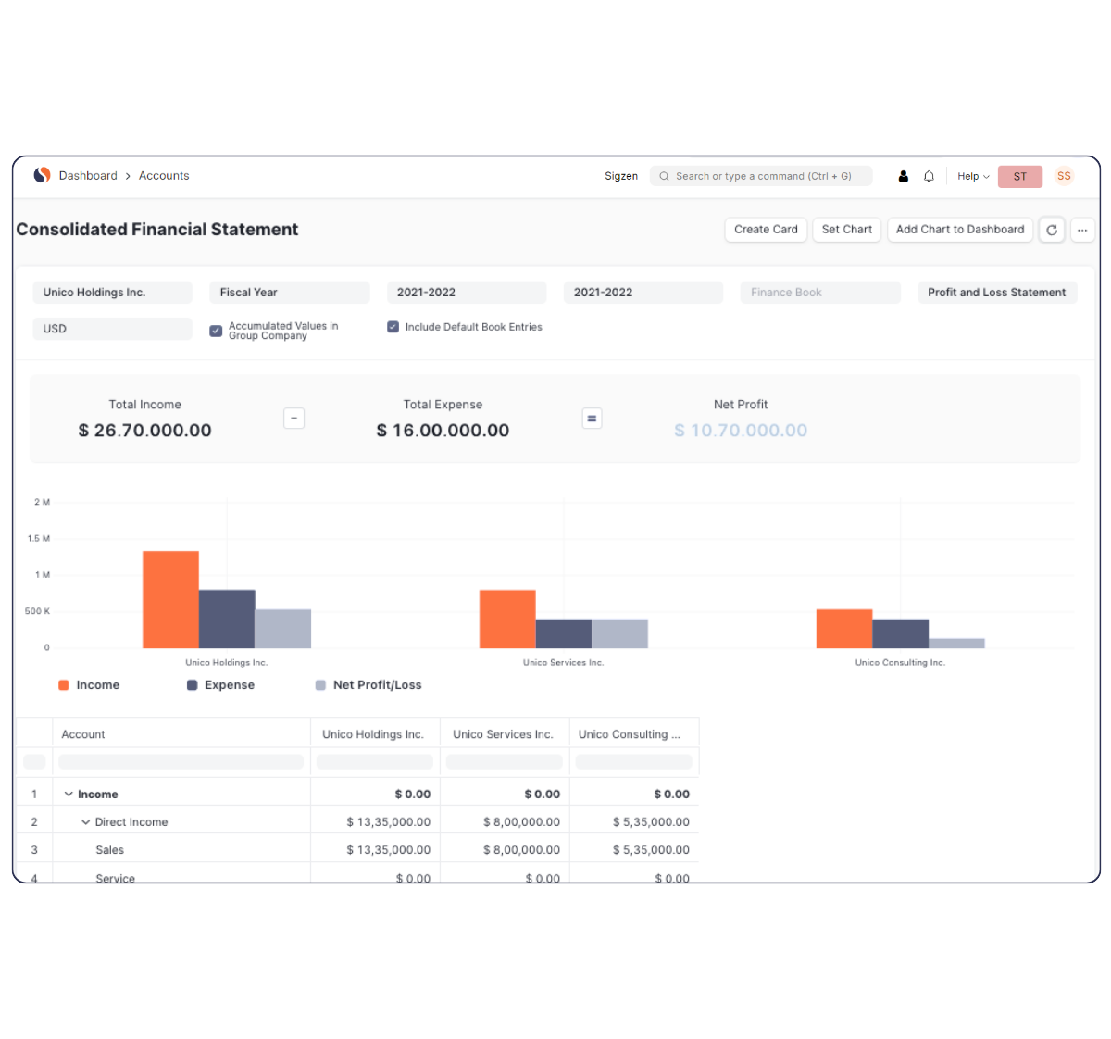Screen dimensions: 1111x1039
Task: Toggle Accumulated Values in Group Company checkbox
Action: point(216,331)
